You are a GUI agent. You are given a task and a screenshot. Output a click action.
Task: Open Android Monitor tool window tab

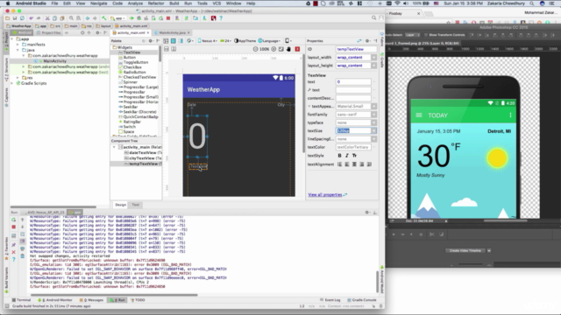(x=55, y=300)
